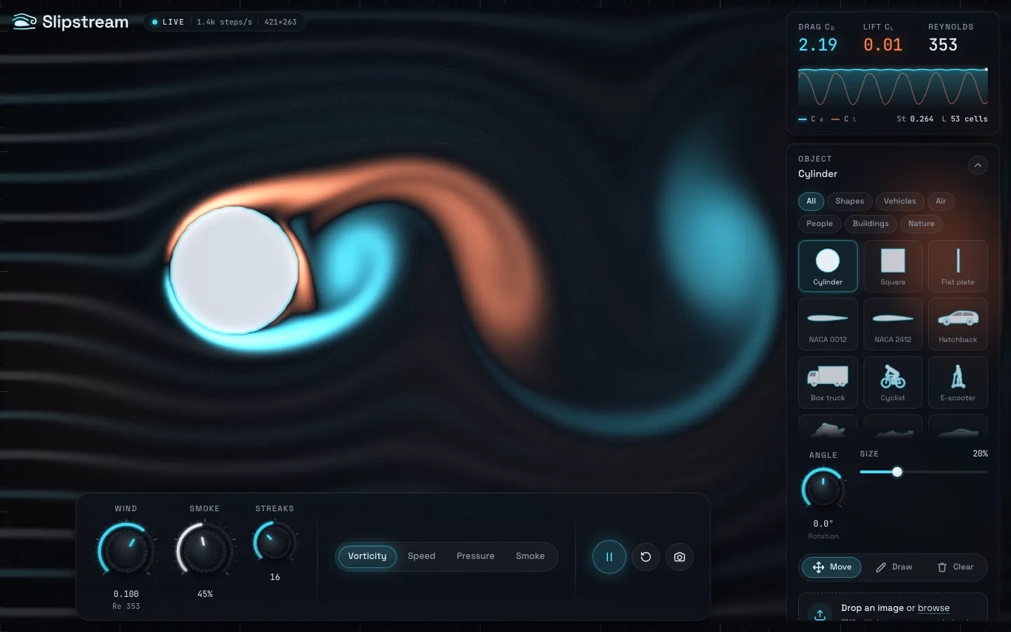Viewport: 1011px width, 632px height.
Task: Click the drag and lift coefficient graph
Action: click(x=893, y=87)
